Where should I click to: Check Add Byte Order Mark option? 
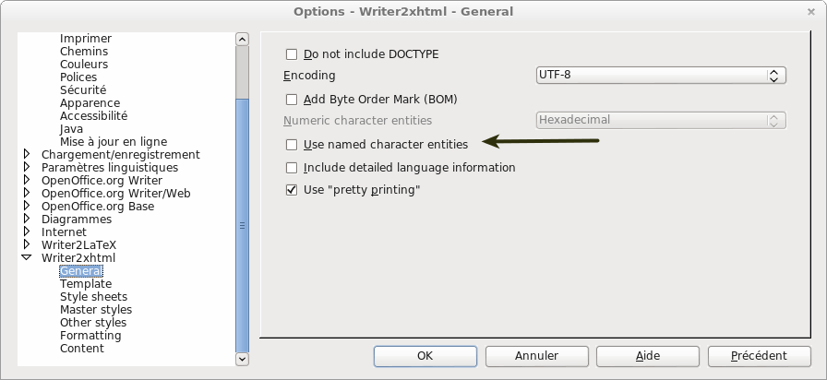pos(292,100)
